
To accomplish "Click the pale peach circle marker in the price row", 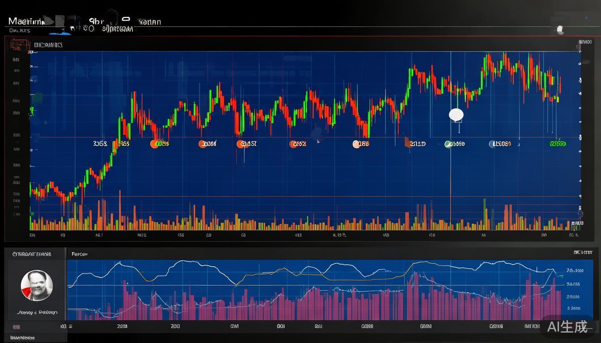I will pos(356,144).
